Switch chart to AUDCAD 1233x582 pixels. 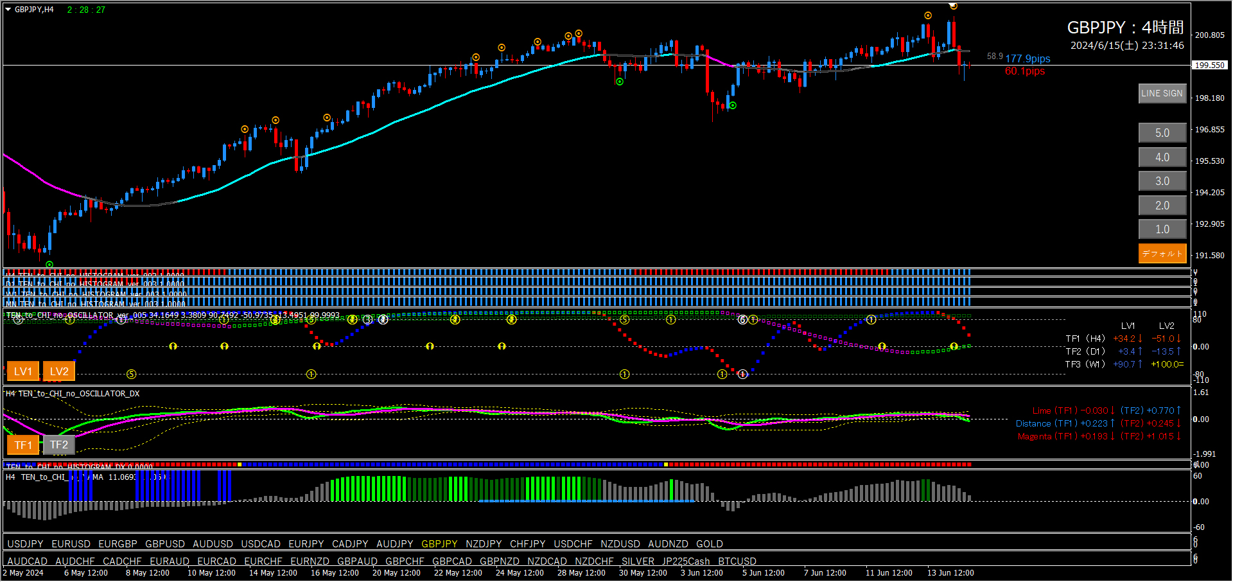click(x=28, y=561)
